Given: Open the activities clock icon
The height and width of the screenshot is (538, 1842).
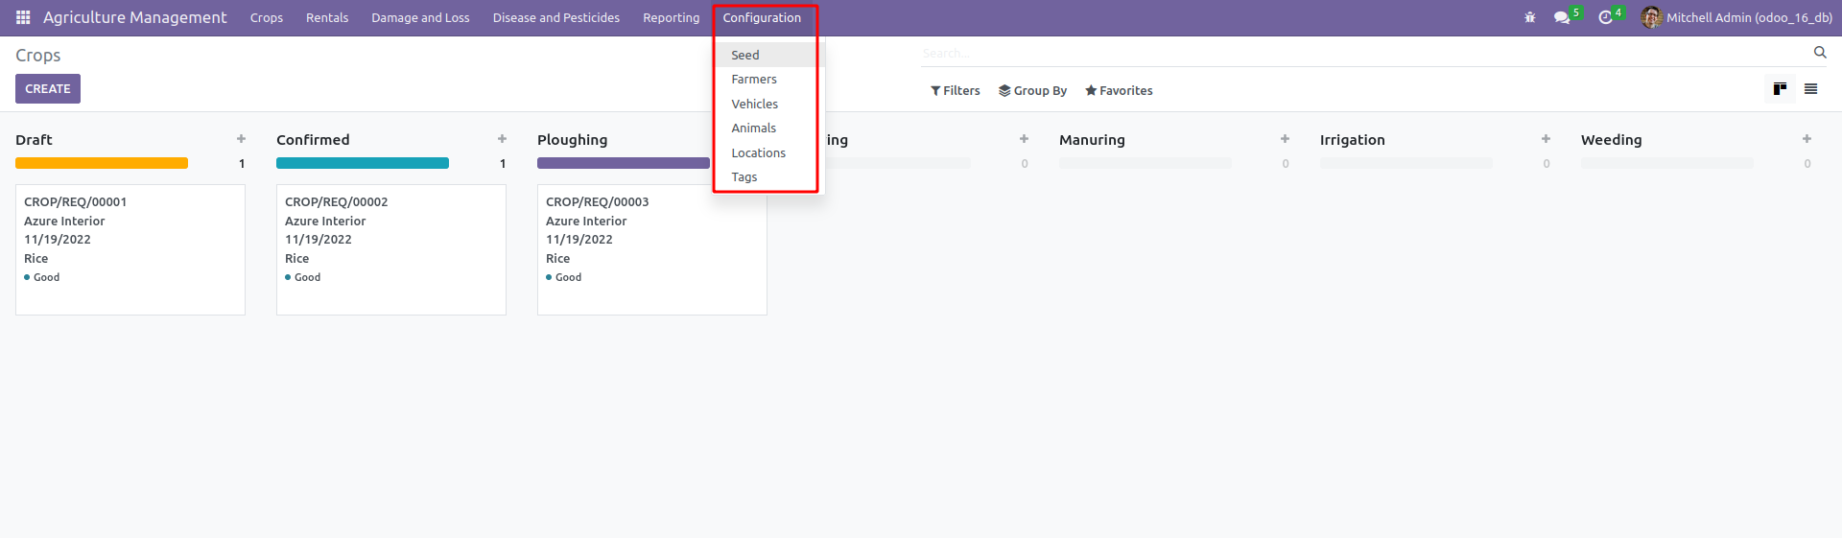Looking at the screenshot, I should coord(1606,17).
